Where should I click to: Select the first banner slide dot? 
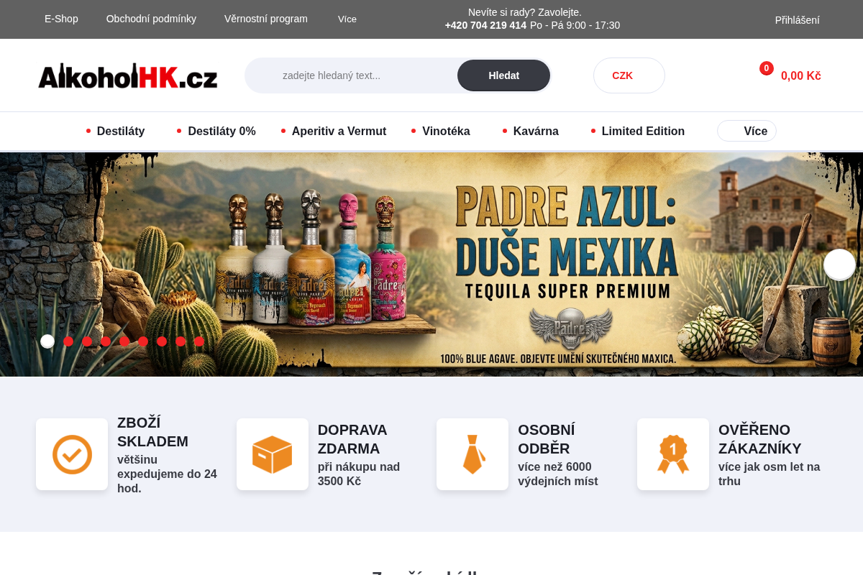pos(47,341)
